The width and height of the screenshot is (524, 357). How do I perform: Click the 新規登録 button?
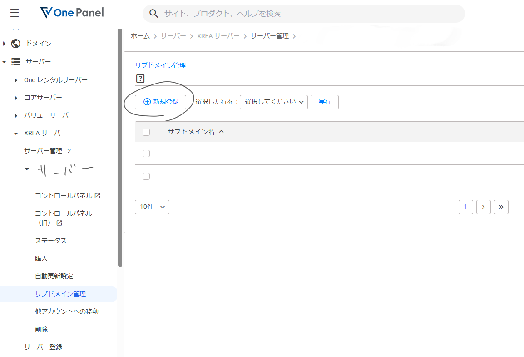coord(160,102)
